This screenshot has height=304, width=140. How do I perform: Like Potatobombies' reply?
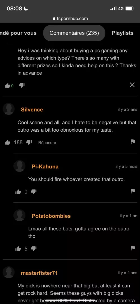tap(18, 249)
